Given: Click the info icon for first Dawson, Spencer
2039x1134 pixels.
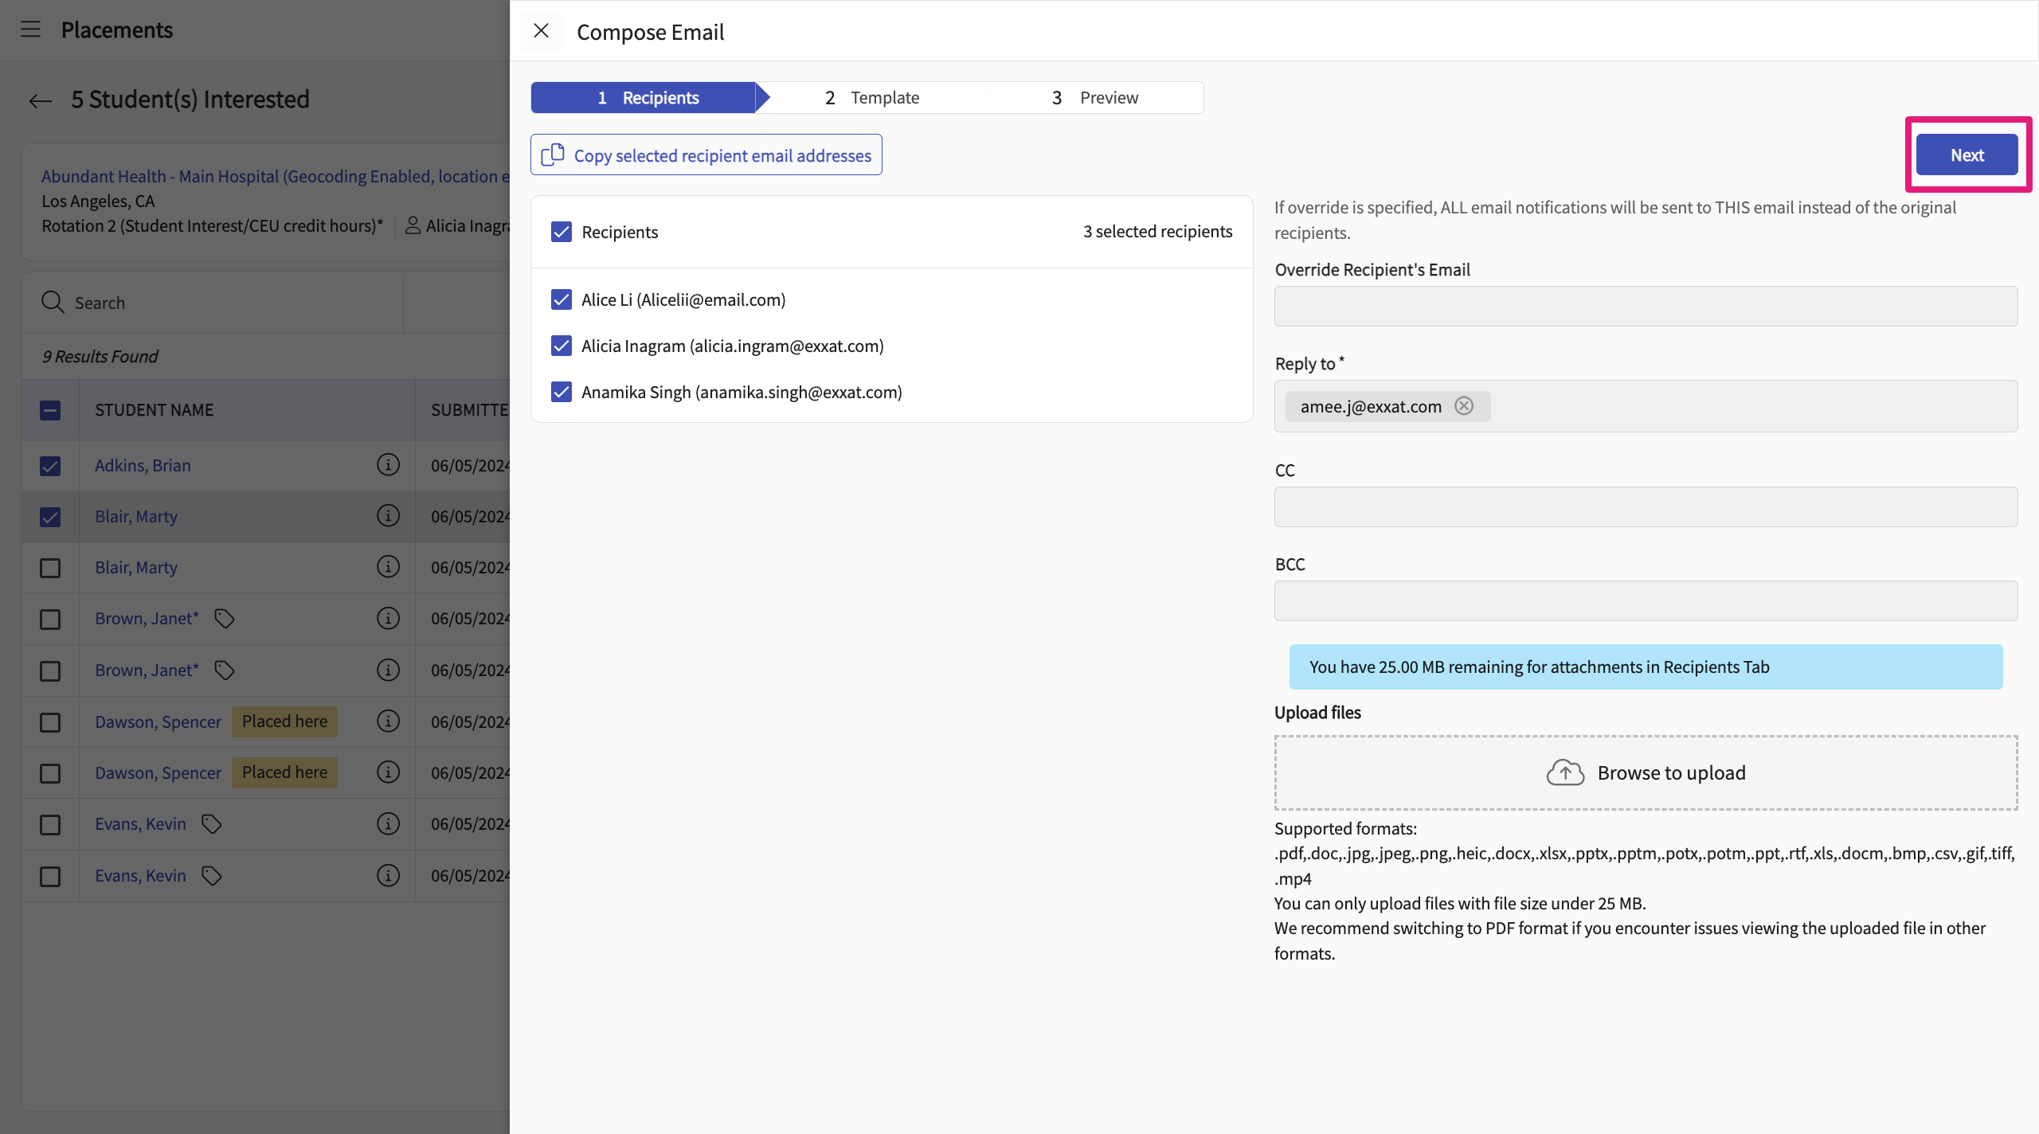Looking at the screenshot, I should click(388, 721).
